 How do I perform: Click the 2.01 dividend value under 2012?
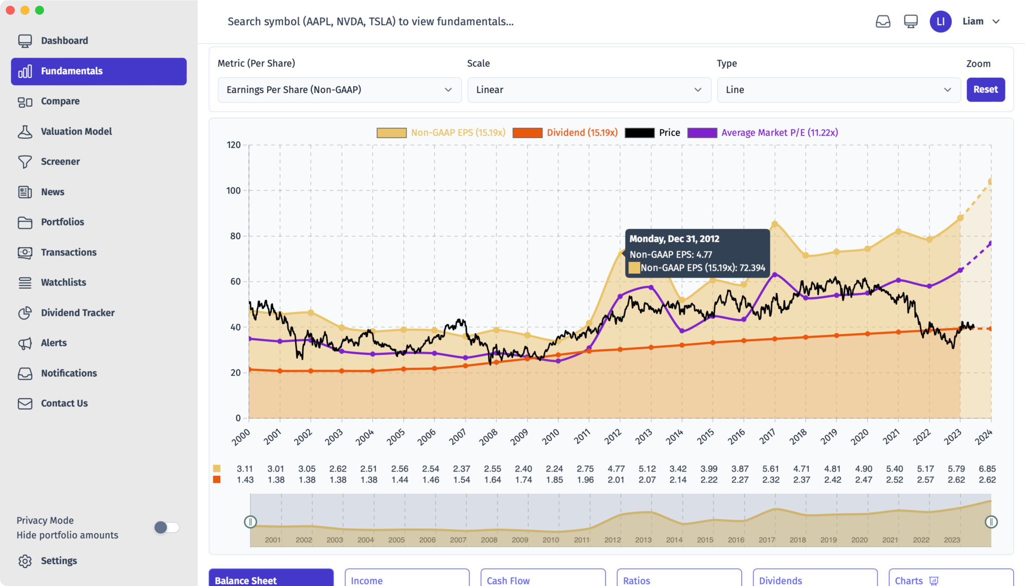pos(616,480)
